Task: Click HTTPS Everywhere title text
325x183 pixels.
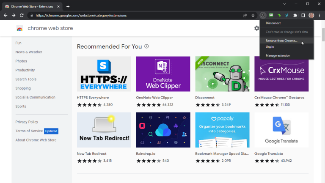Action: 93,98
